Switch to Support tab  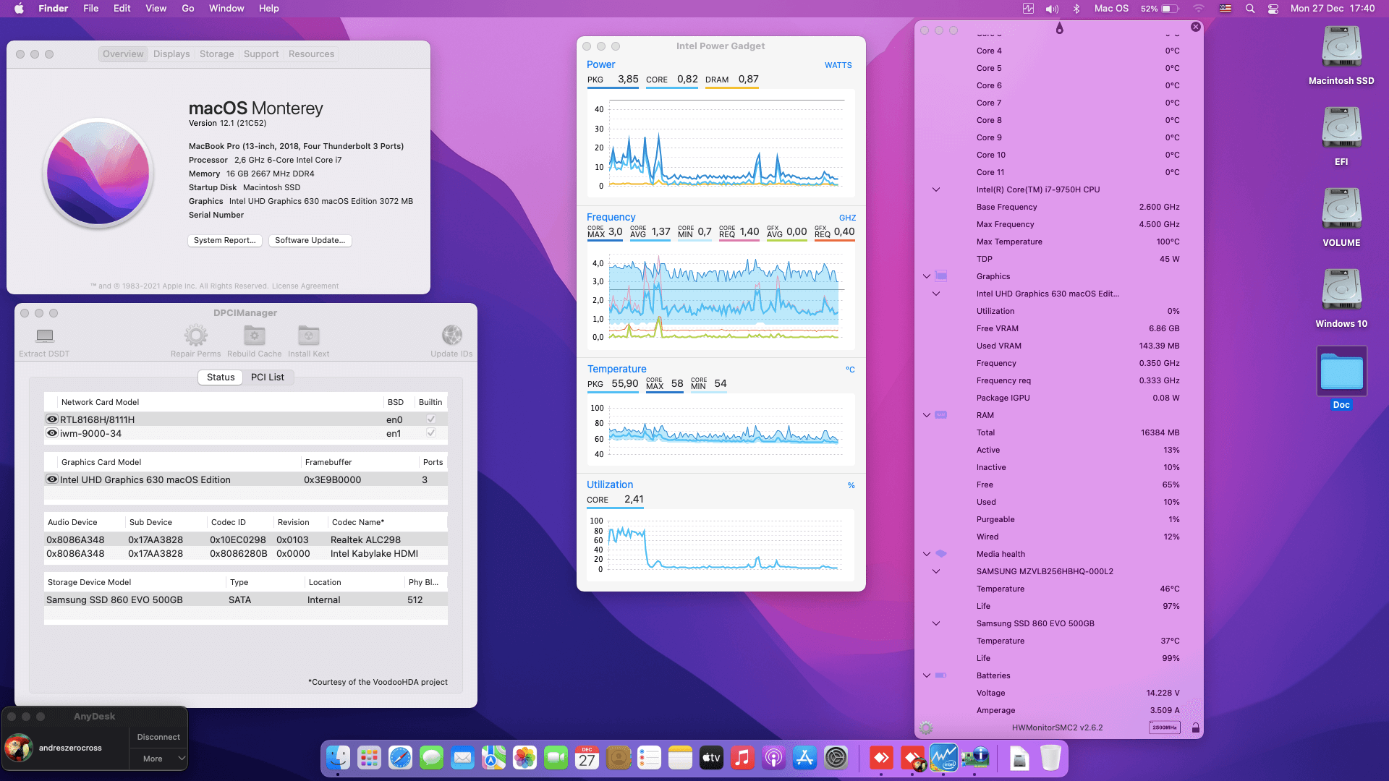[261, 54]
